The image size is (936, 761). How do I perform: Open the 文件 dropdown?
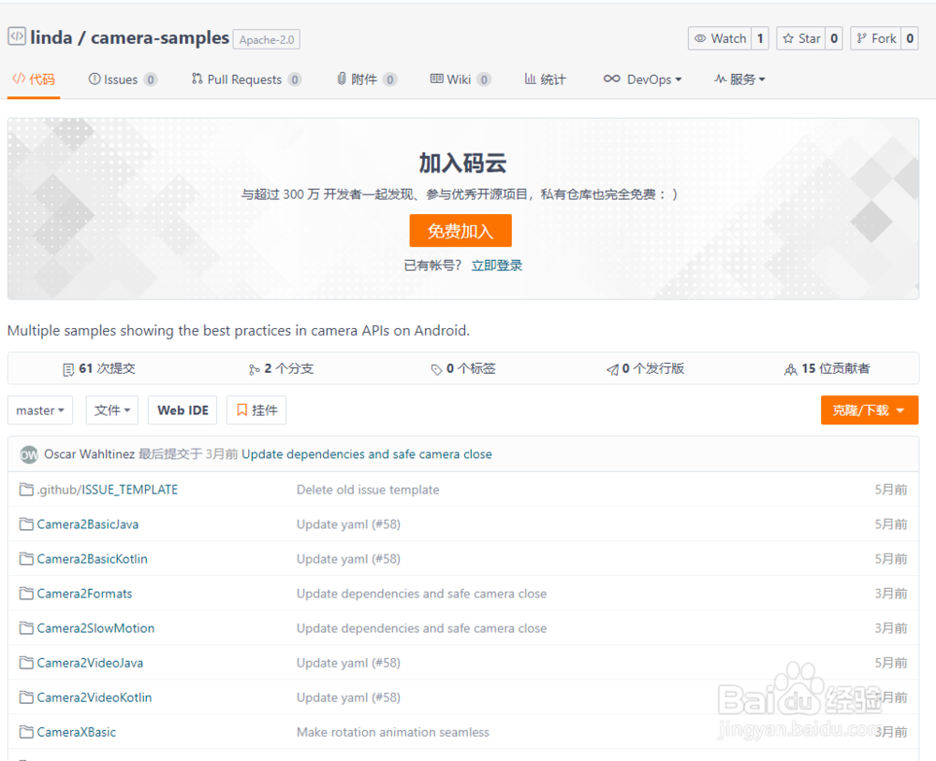click(112, 410)
